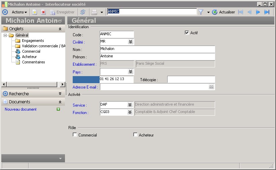Open the Actions menu
Image resolution: width=276 pixels, height=170 pixels.
[19, 12]
